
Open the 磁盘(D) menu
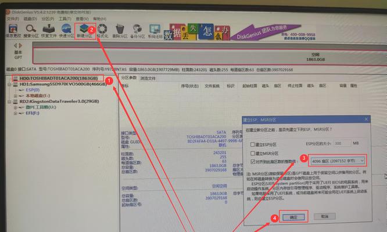point(30,19)
